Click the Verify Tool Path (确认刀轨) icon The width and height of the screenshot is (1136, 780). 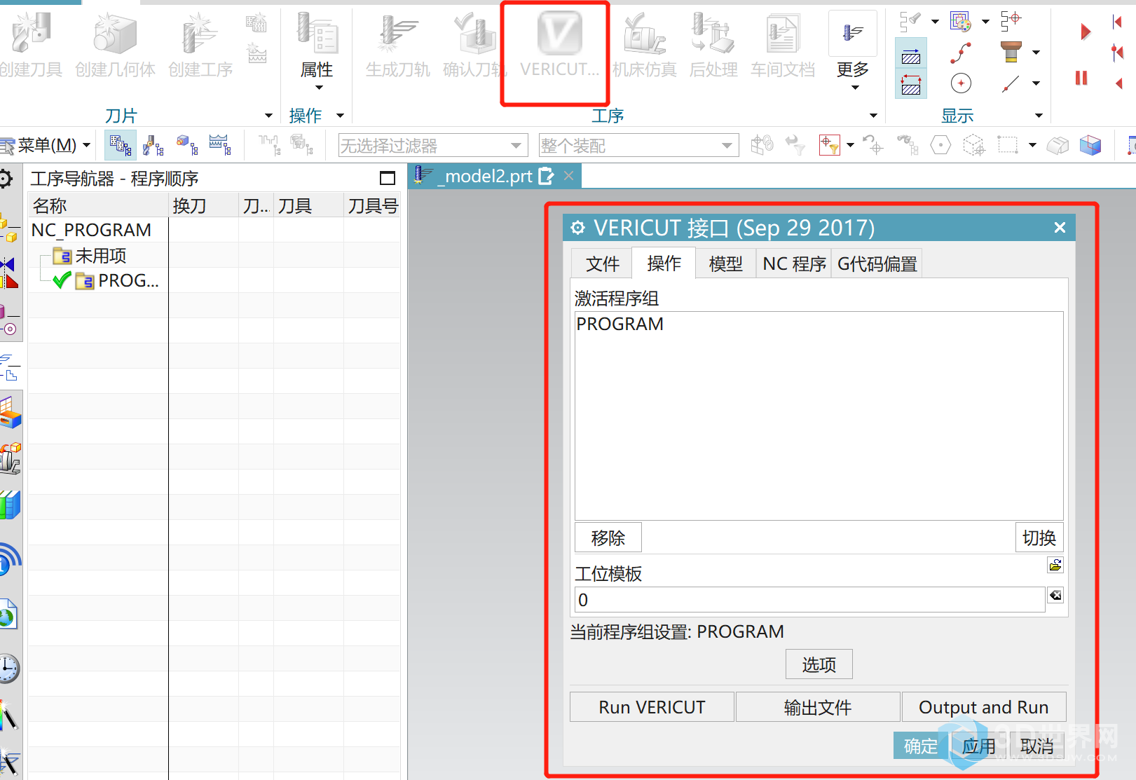474,34
